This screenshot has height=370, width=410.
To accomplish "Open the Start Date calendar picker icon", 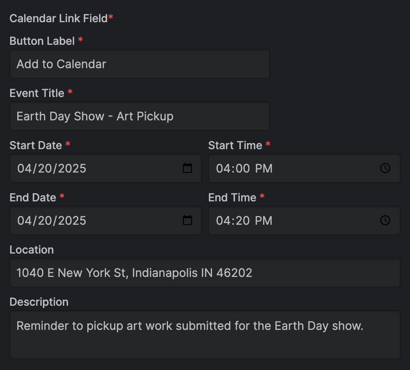I will tap(187, 168).
